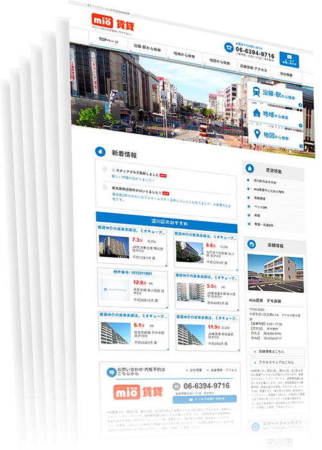Open the 6.1万 property thumbnail

tap(116, 333)
